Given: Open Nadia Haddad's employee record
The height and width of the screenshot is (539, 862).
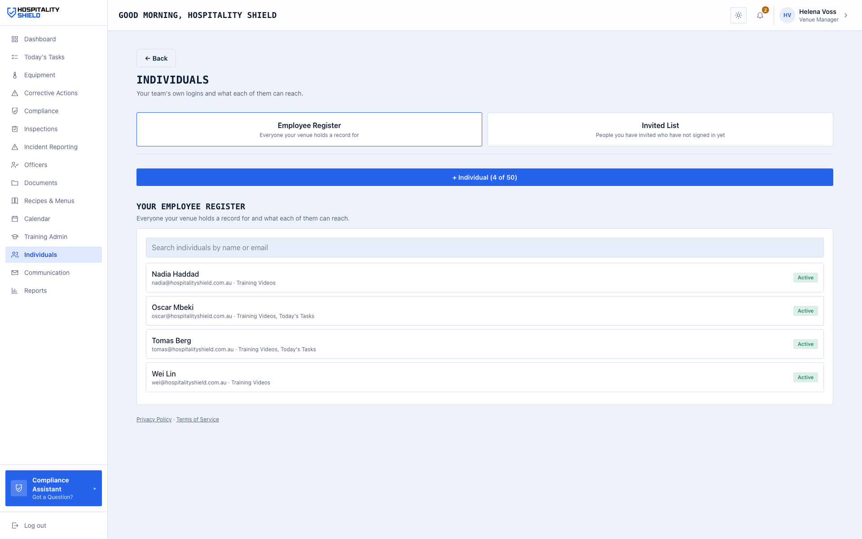Looking at the screenshot, I should coord(485,278).
